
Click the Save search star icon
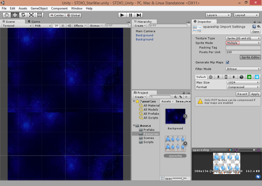(x=186, y=97)
